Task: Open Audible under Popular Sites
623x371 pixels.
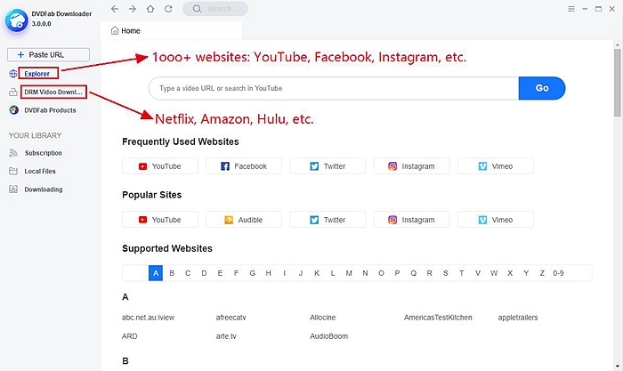Action: [244, 220]
